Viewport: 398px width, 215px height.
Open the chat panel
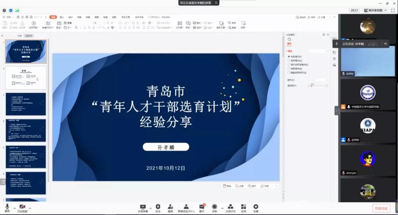click(202, 207)
